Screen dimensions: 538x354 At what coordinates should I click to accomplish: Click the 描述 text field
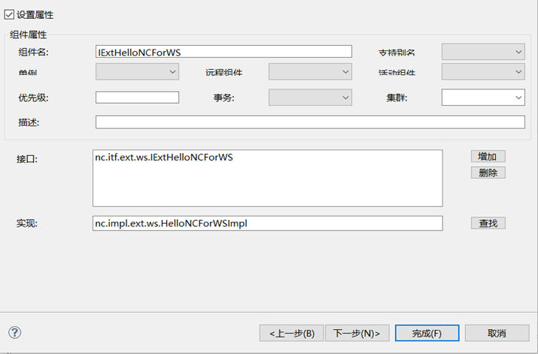point(310,122)
